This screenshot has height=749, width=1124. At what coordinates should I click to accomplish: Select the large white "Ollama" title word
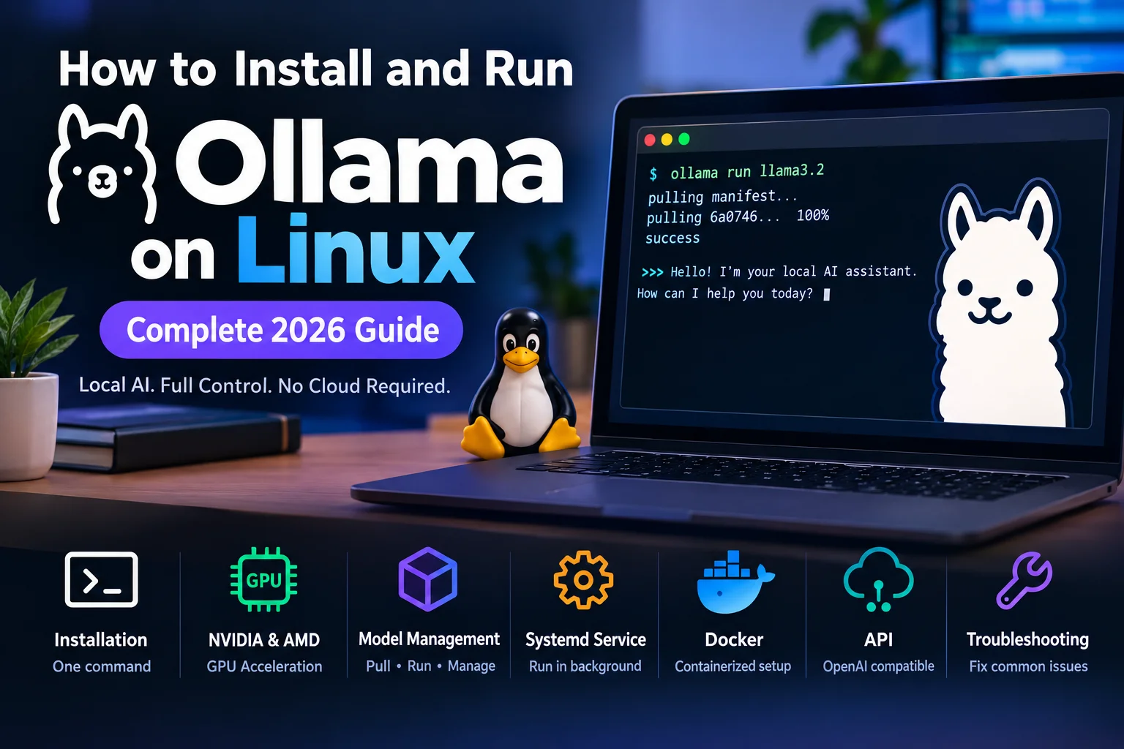pyautogui.click(x=370, y=160)
